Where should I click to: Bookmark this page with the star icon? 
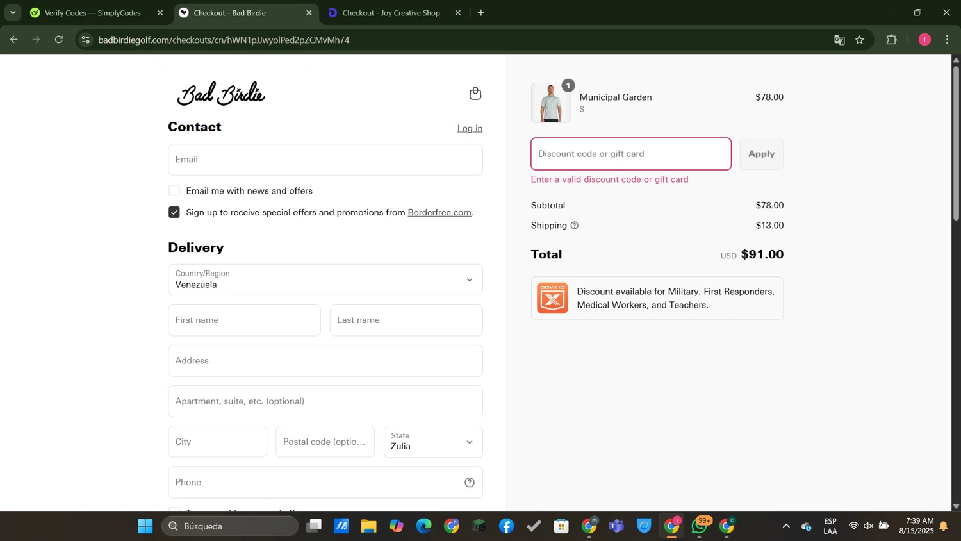[860, 40]
